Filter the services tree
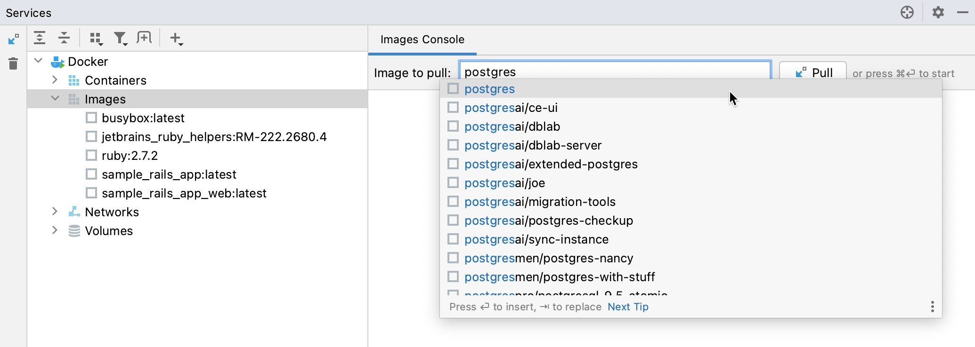Screen dimensions: 975x347 point(121,38)
